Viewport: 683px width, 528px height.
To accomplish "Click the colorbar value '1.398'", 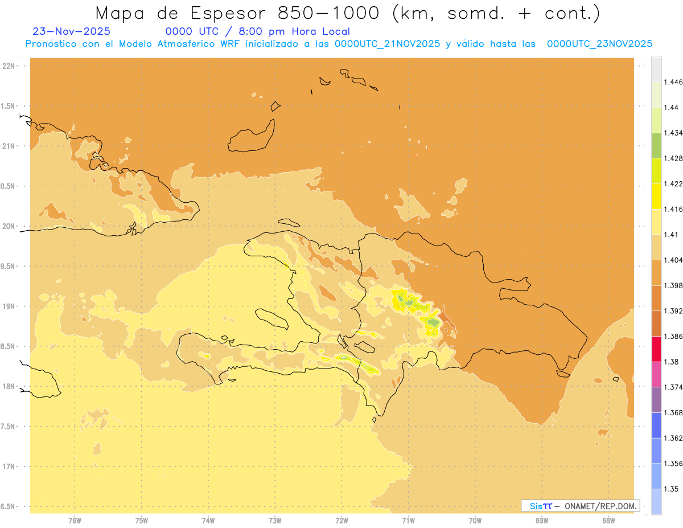I will coord(674,285).
